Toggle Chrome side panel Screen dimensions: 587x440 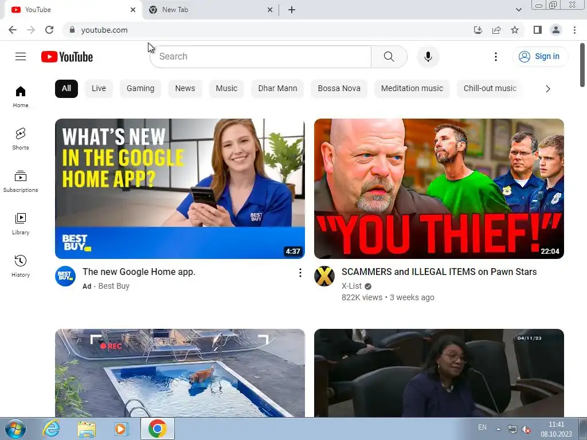[x=538, y=30]
